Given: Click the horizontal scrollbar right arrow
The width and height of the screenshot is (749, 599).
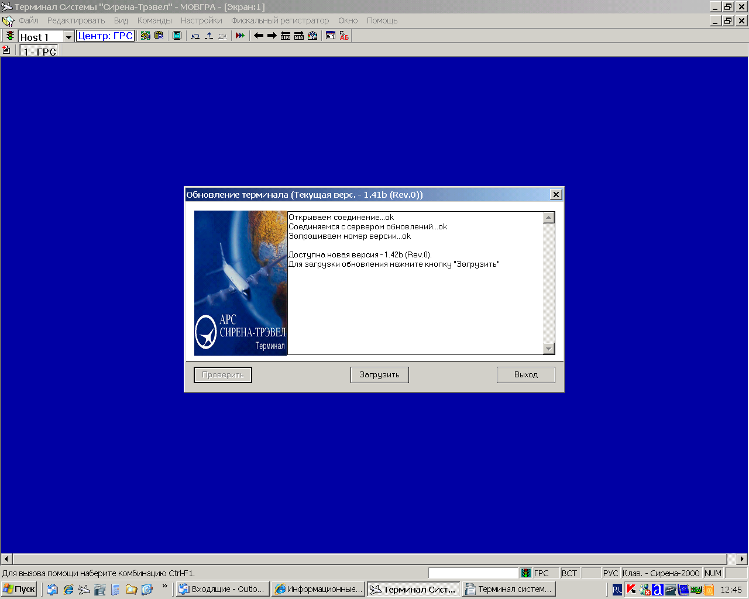Looking at the screenshot, I should point(742,559).
